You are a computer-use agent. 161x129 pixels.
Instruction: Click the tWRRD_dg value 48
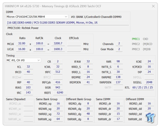pyautogui.click(x=88, y=114)
